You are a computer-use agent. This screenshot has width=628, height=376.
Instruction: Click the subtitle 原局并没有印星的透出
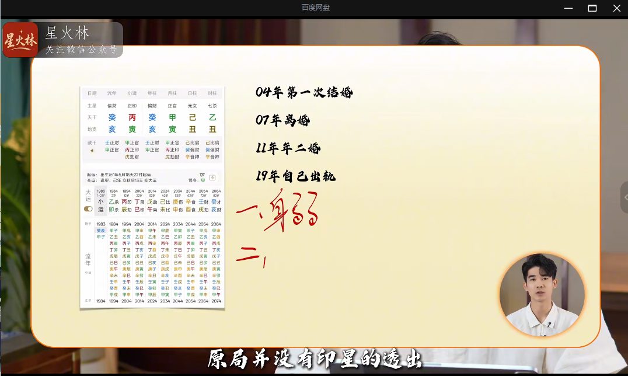[315, 358]
